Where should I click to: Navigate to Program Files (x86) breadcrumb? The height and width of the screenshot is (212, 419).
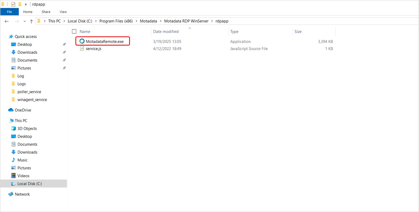pyautogui.click(x=116, y=21)
